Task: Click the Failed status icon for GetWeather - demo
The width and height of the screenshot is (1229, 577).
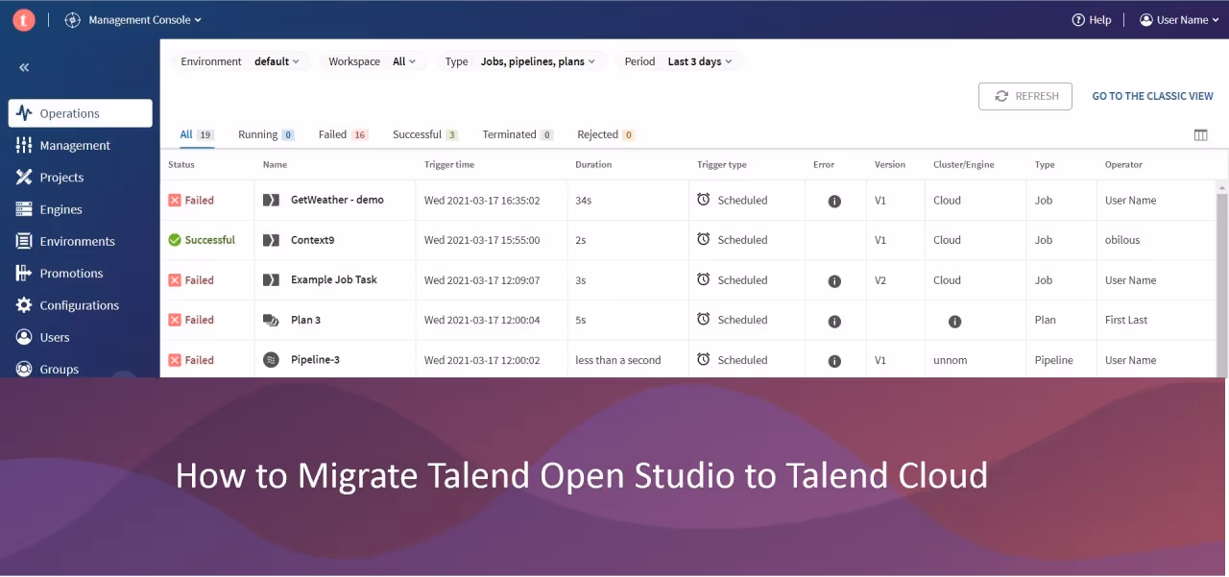Action: click(x=175, y=200)
